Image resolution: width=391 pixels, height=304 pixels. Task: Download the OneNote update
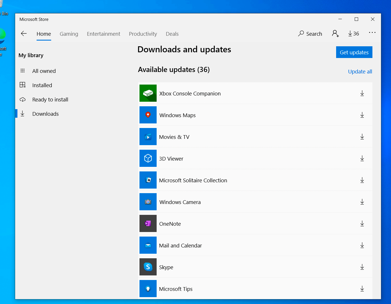[362, 224]
